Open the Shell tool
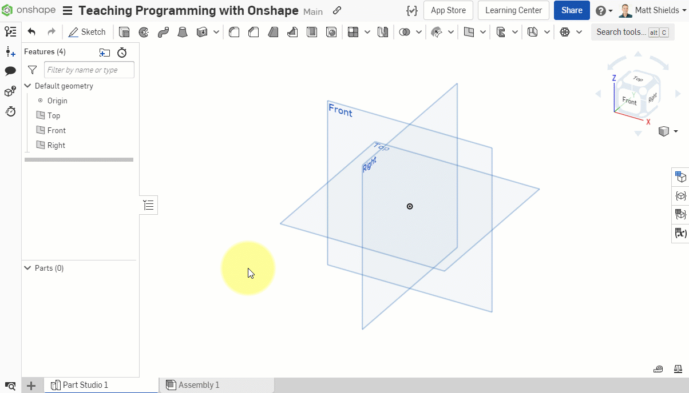Viewport: 689px width, 393px height. point(312,31)
